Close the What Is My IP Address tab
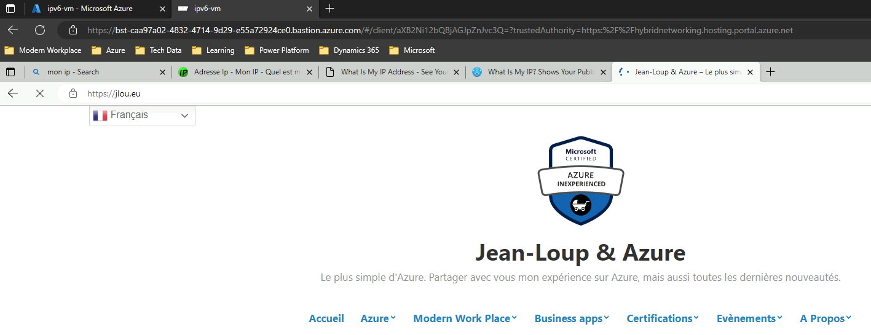This screenshot has width=871, height=335. pyautogui.click(x=456, y=72)
